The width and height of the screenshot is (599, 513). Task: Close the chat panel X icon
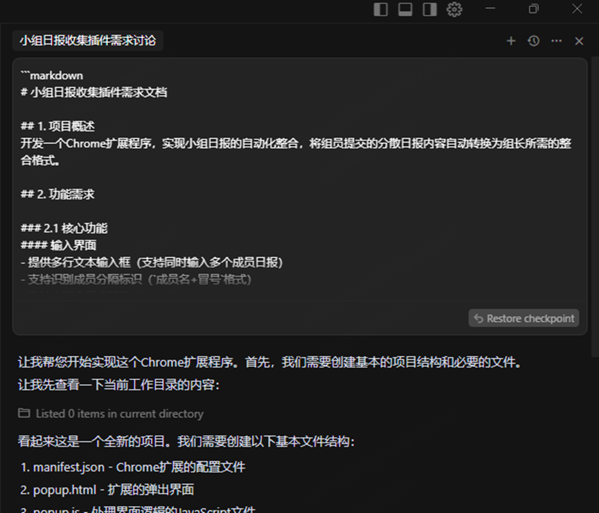pyautogui.click(x=579, y=41)
